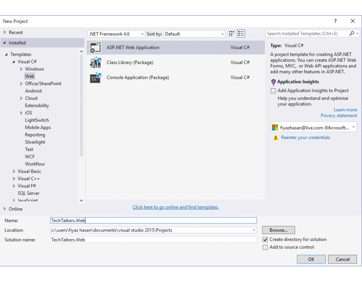The width and height of the screenshot is (362, 282).
Task: Expand the Recent section
Action: click(5, 32)
